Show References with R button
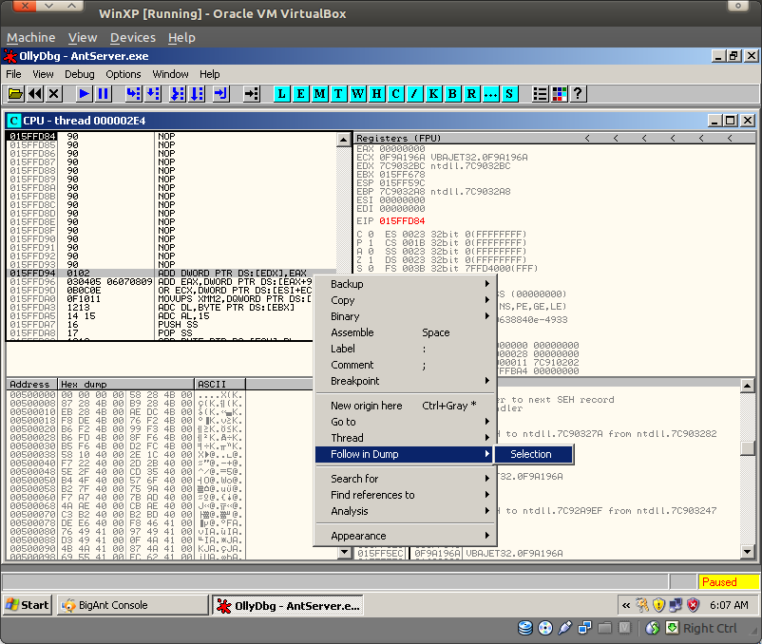The width and height of the screenshot is (762, 644). click(471, 93)
